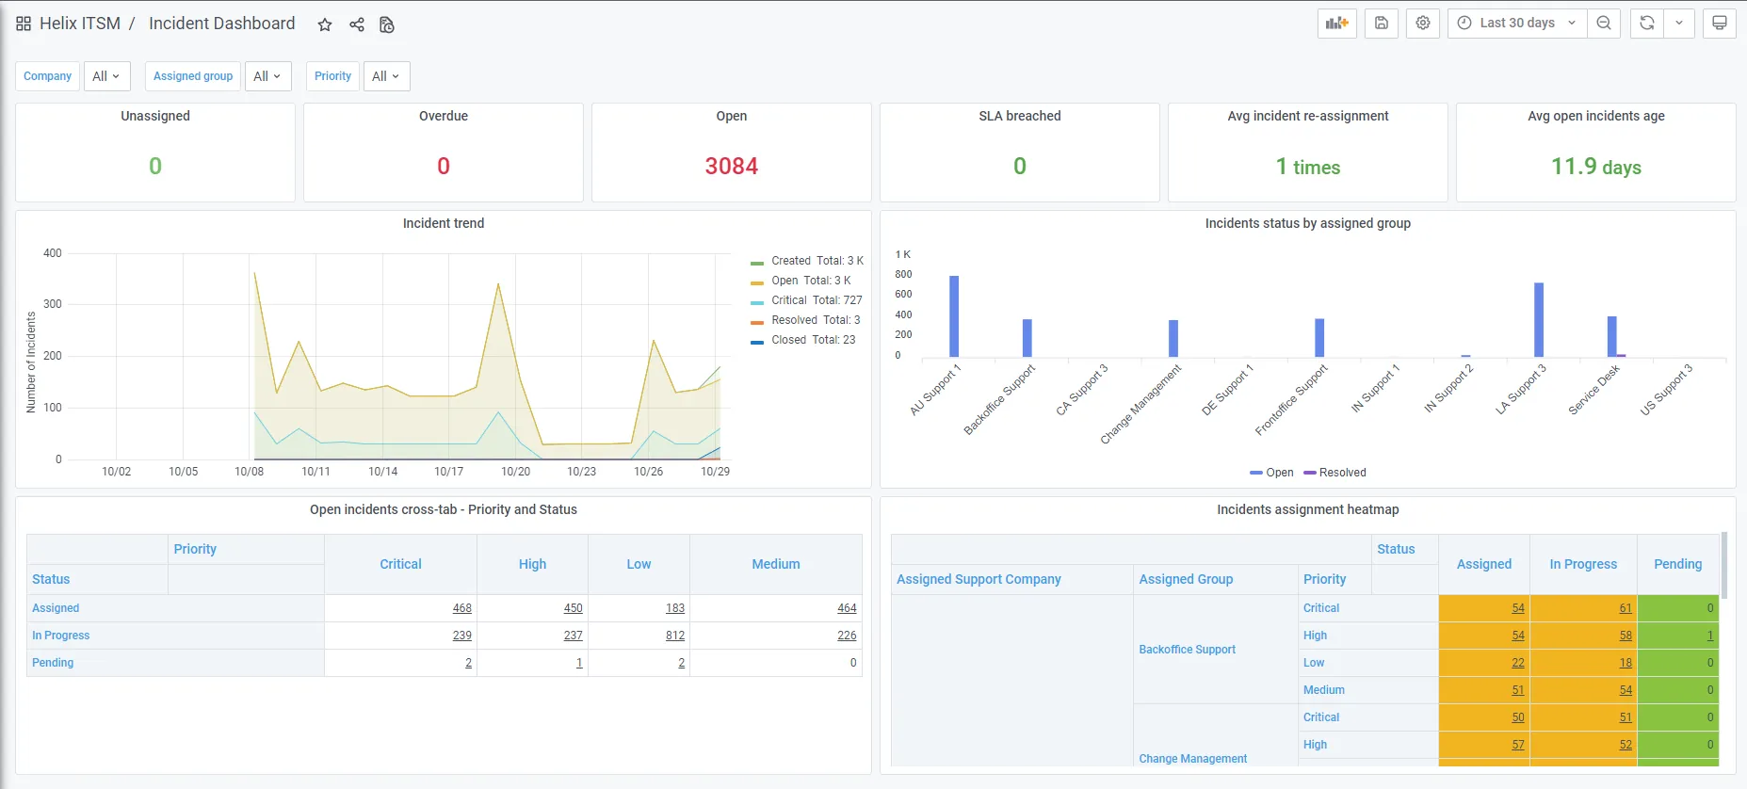
Task: Click the Pending status row label
Action: [53, 663]
